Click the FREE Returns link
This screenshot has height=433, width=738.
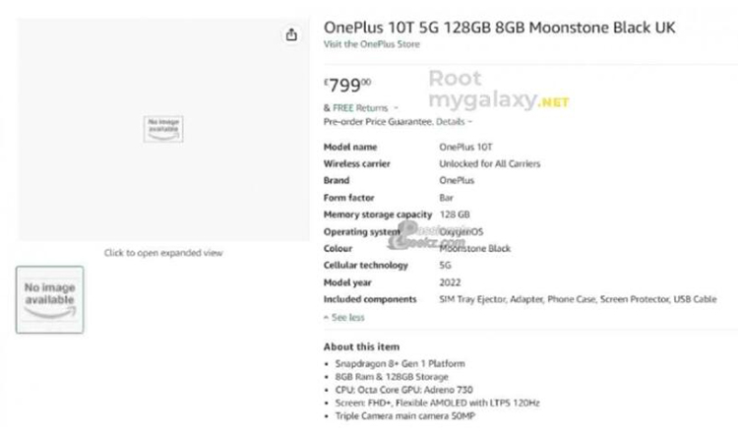(360, 108)
